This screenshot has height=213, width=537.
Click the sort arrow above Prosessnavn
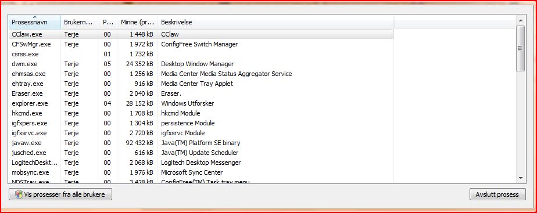[35, 17]
